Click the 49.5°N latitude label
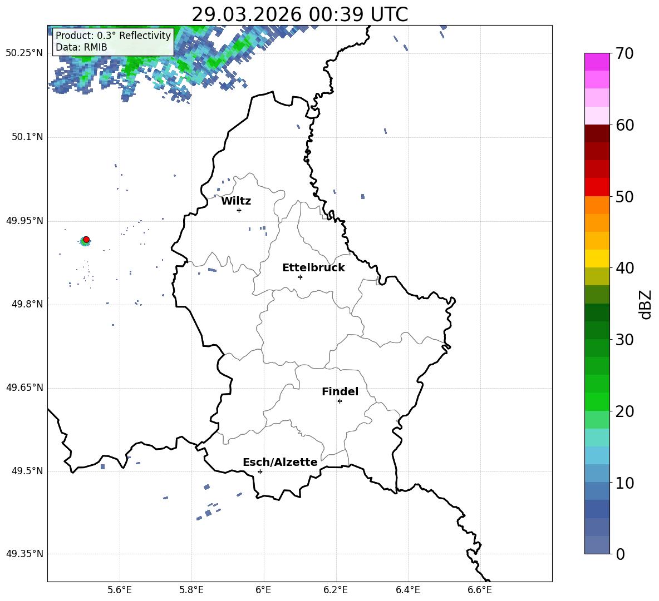 click(27, 471)
